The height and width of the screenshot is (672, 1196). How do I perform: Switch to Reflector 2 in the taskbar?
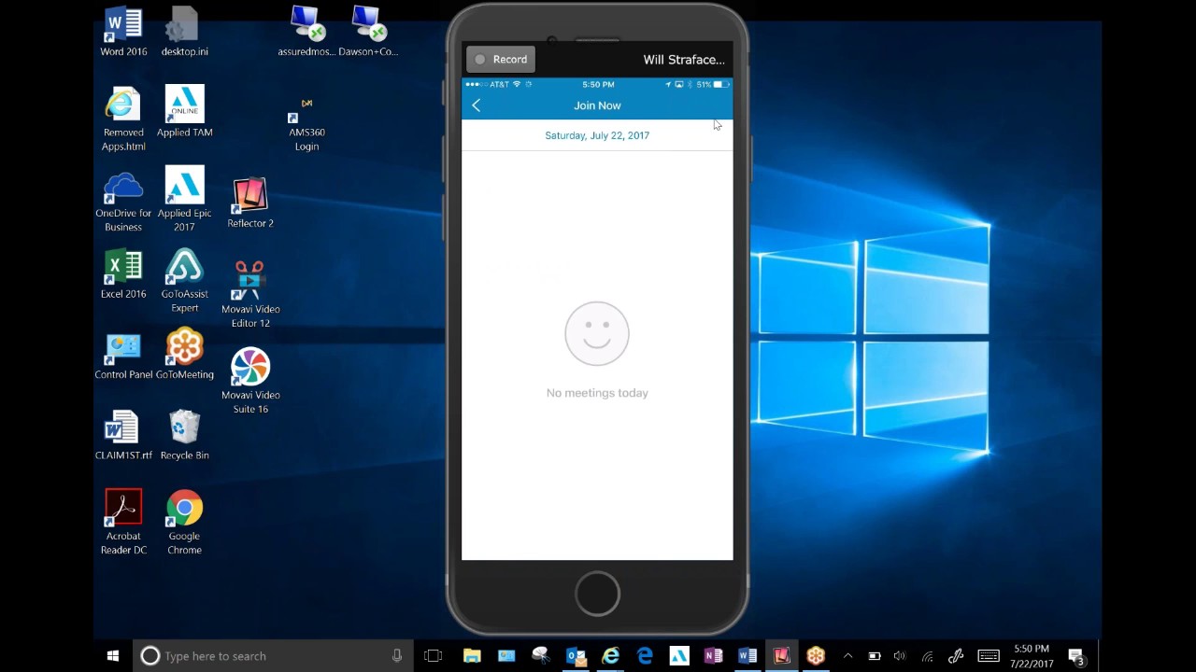782,656
